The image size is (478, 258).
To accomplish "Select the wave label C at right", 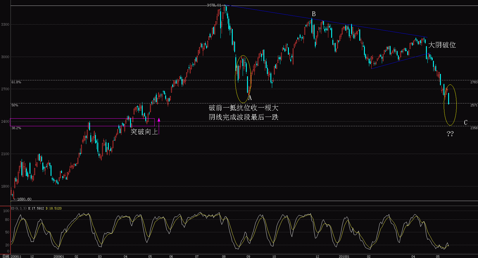I will pyautogui.click(x=466, y=123).
